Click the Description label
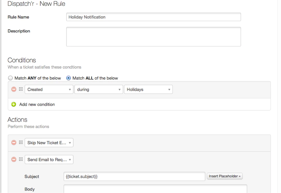The width and height of the screenshot is (281, 193). pyautogui.click(x=19, y=31)
